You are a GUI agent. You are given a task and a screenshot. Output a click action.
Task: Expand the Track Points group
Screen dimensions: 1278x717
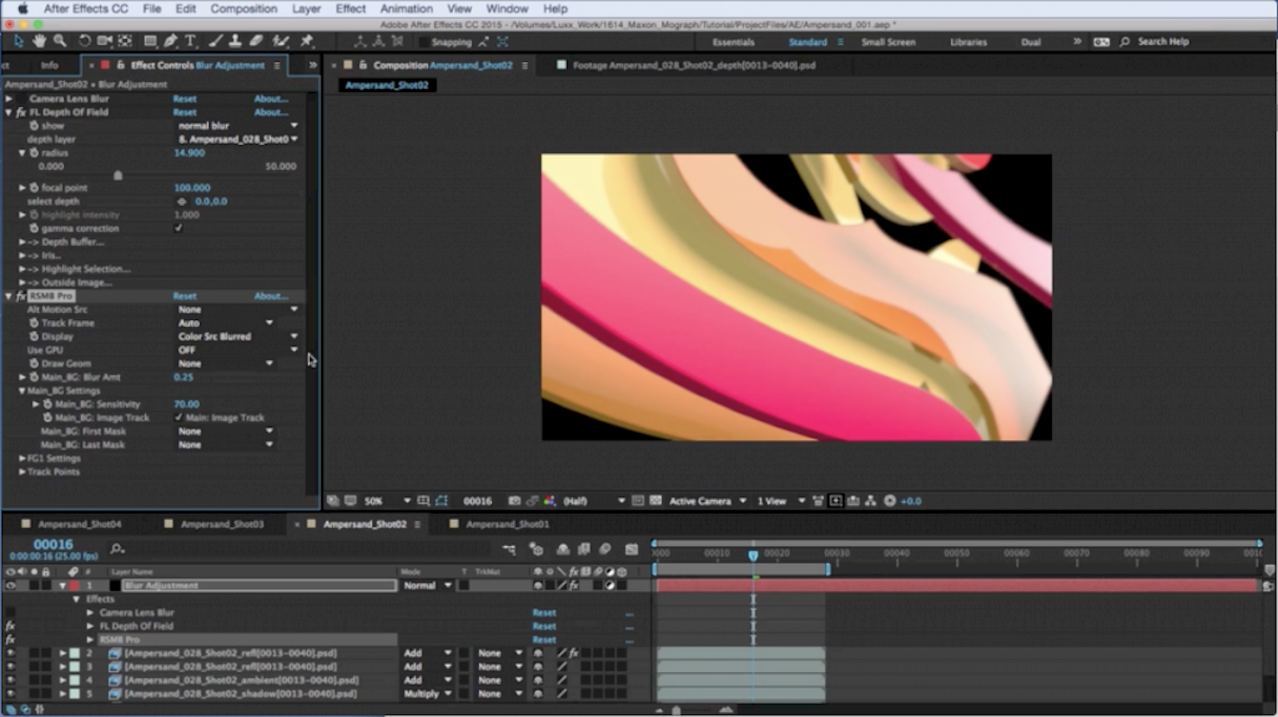click(x=22, y=472)
